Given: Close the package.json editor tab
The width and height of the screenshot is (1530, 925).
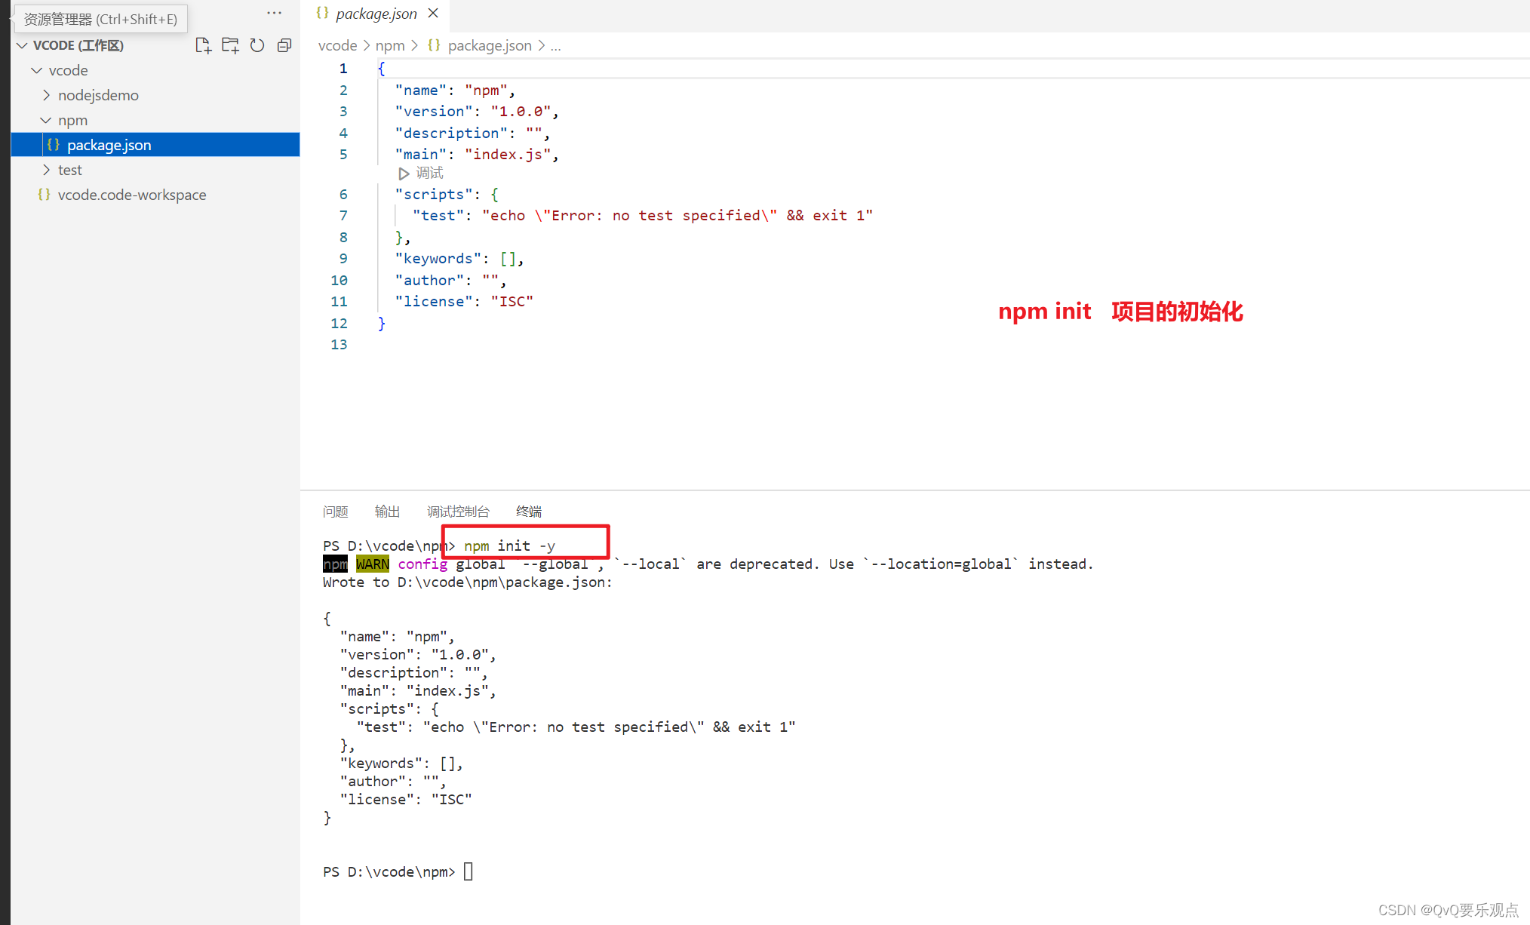Looking at the screenshot, I should (433, 14).
